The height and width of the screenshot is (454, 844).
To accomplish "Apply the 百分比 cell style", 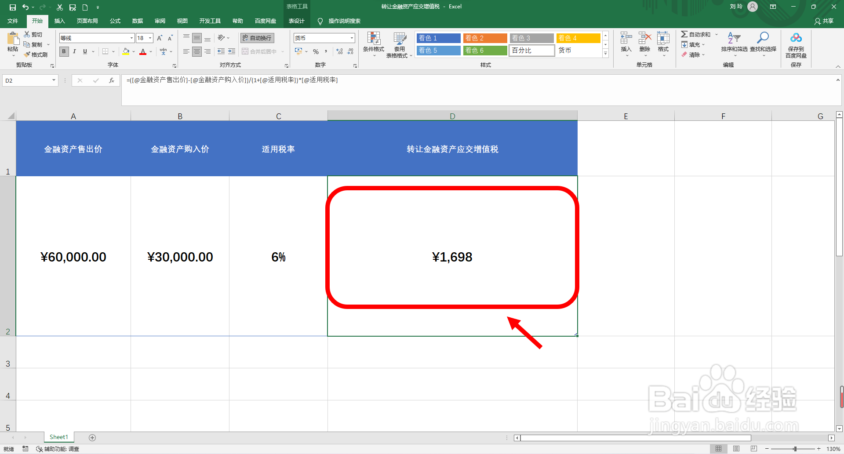I will tap(531, 50).
